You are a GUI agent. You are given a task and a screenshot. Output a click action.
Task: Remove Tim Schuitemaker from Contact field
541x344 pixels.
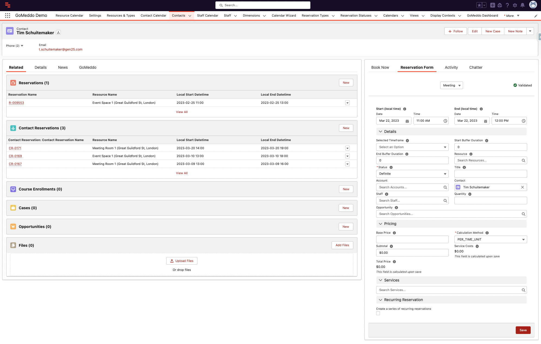[x=522, y=187]
